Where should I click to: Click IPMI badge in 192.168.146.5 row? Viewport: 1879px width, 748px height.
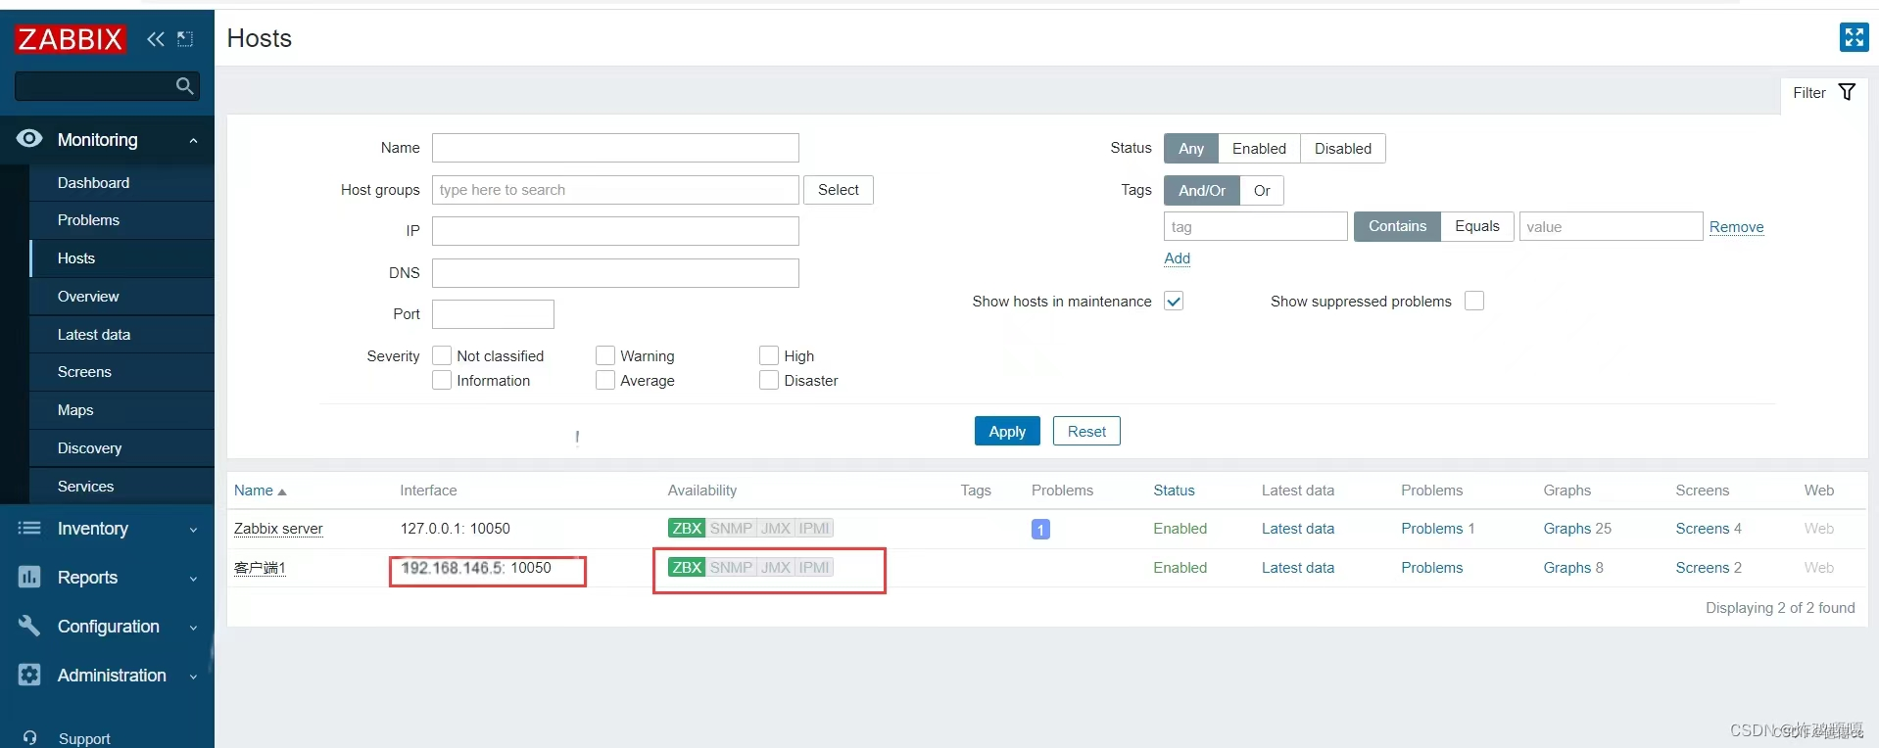tap(814, 568)
